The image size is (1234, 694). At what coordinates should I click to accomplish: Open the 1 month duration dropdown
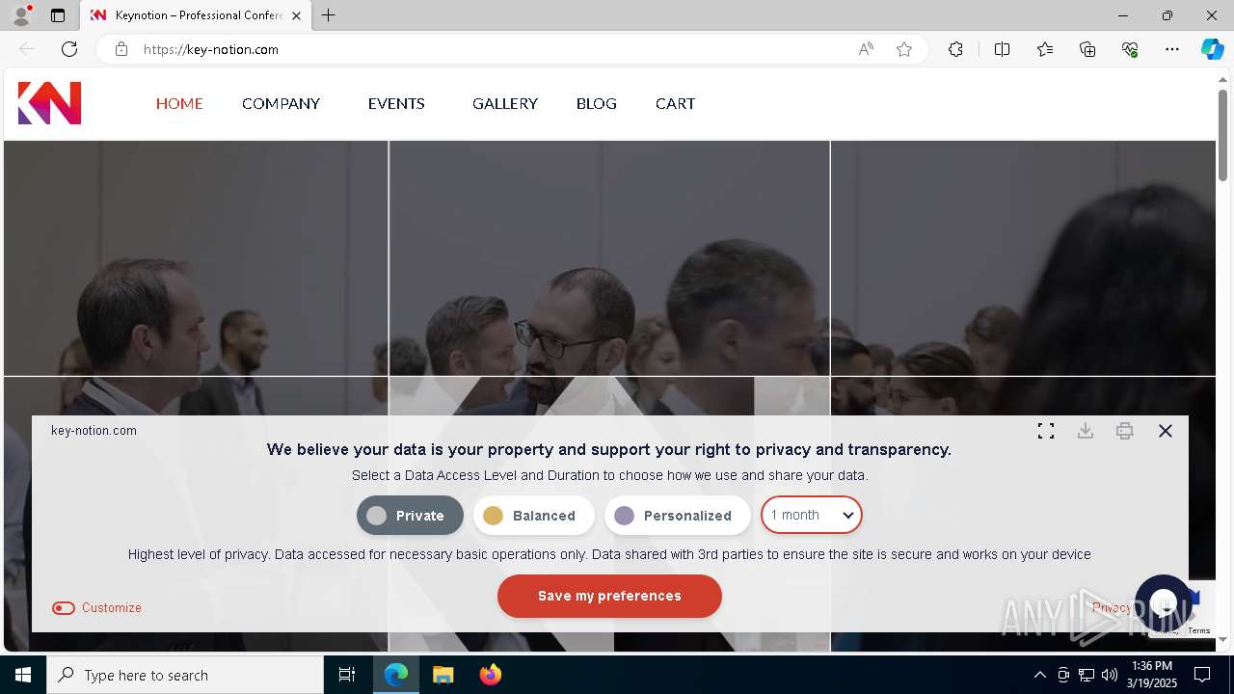(812, 515)
